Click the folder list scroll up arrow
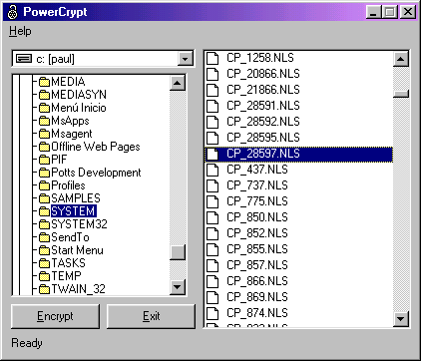421x361 pixels. click(178, 83)
